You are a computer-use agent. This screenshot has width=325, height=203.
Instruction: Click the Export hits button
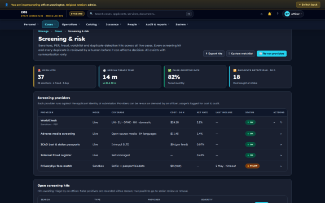[x=214, y=54]
